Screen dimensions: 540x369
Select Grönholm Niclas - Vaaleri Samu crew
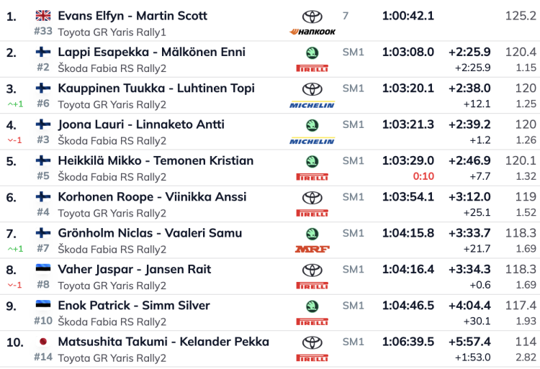pyautogui.click(x=149, y=233)
